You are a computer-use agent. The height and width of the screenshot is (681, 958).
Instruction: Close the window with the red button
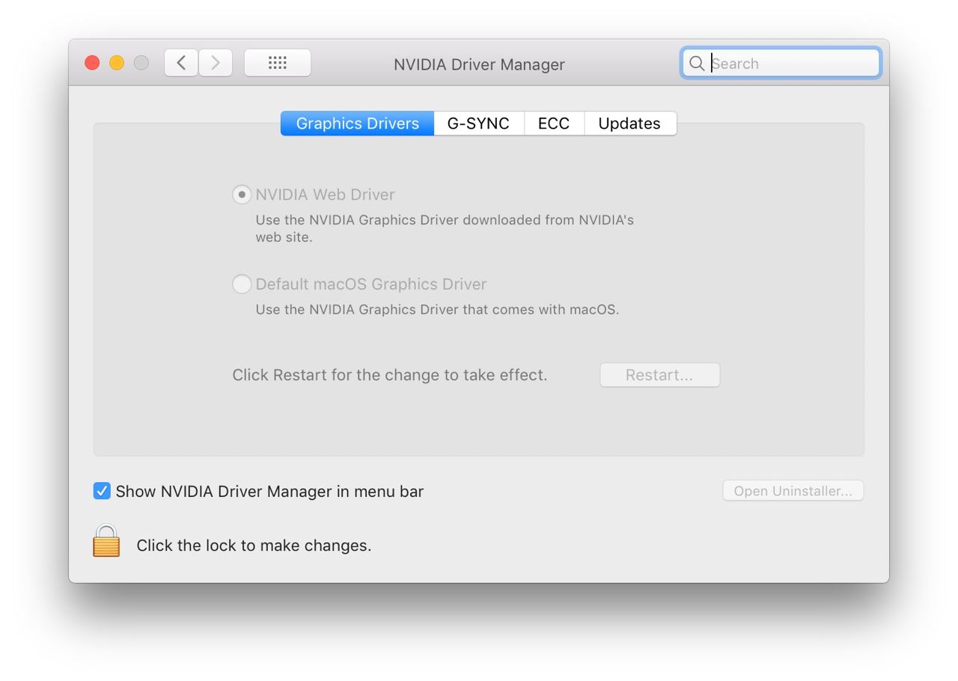click(x=92, y=63)
